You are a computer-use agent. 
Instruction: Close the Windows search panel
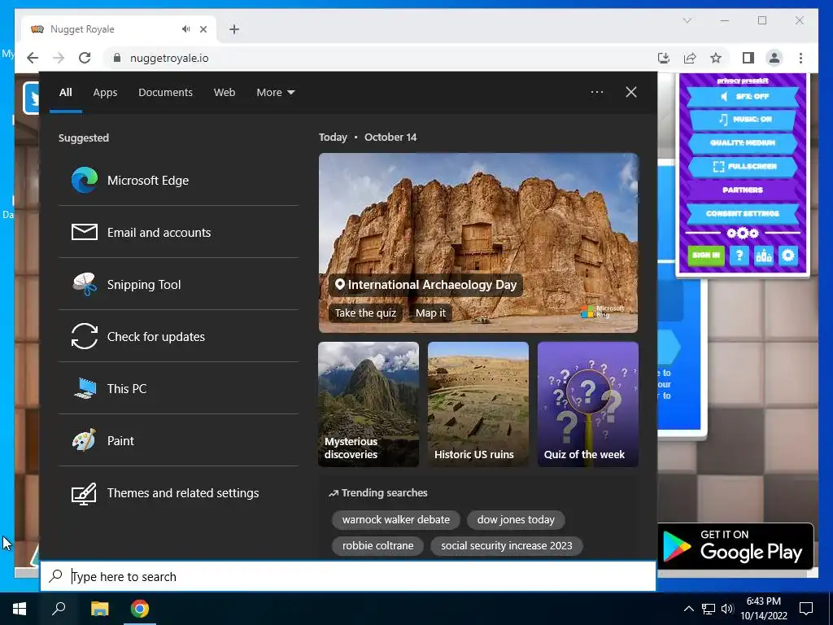pos(631,92)
